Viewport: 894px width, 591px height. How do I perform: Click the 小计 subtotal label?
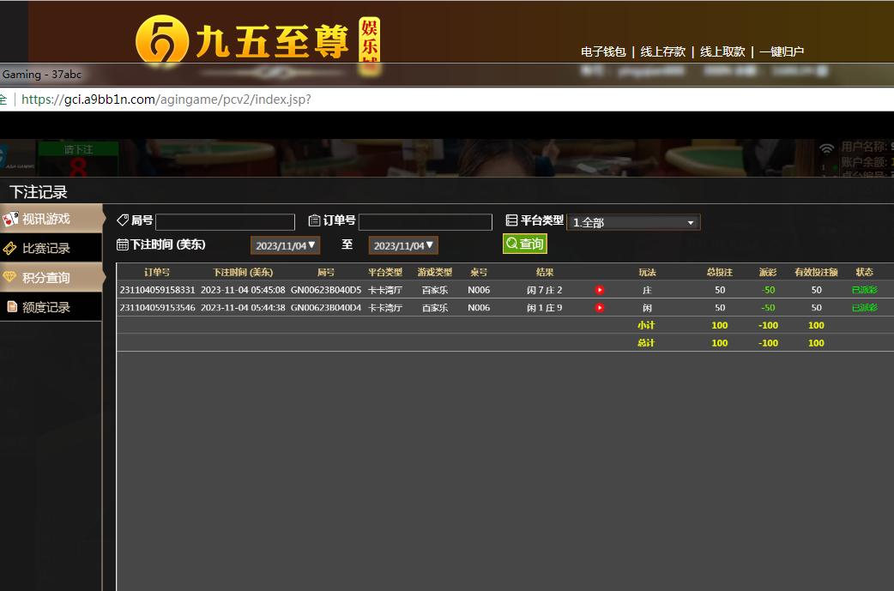(646, 325)
